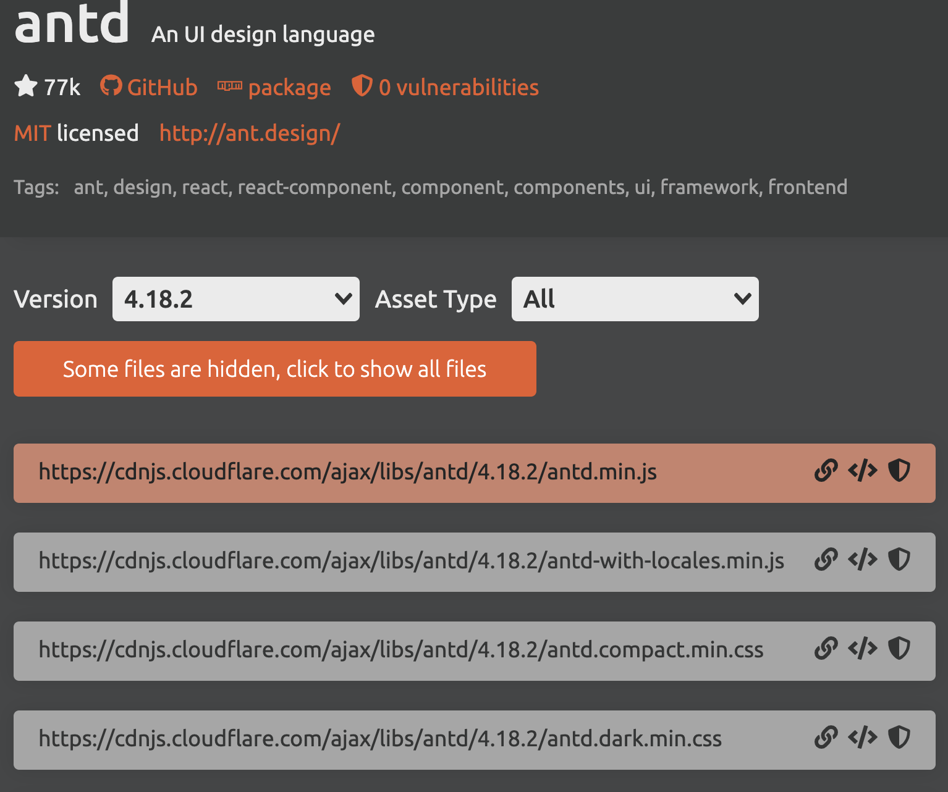Image resolution: width=948 pixels, height=792 pixels.
Task: Click the 'frontend' tag
Action: (x=808, y=187)
